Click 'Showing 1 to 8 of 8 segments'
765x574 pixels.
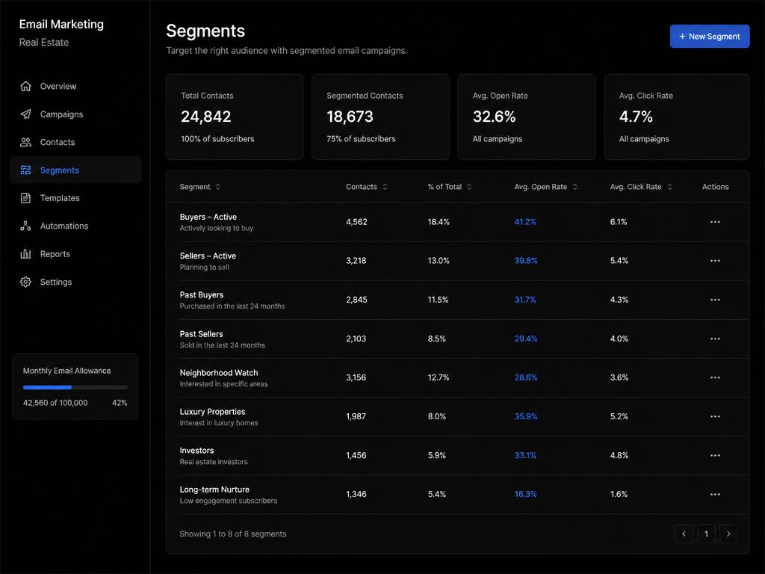pyautogui.click(x=233, y=534)
